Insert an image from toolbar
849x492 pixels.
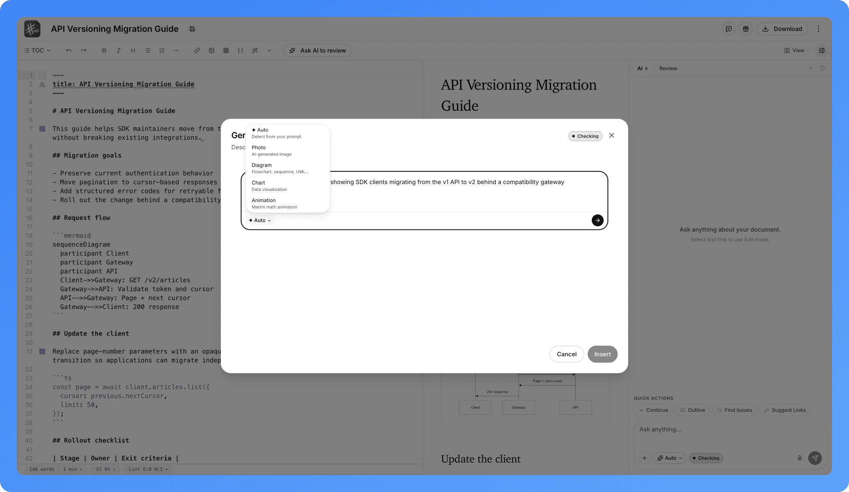pos(211,50)
